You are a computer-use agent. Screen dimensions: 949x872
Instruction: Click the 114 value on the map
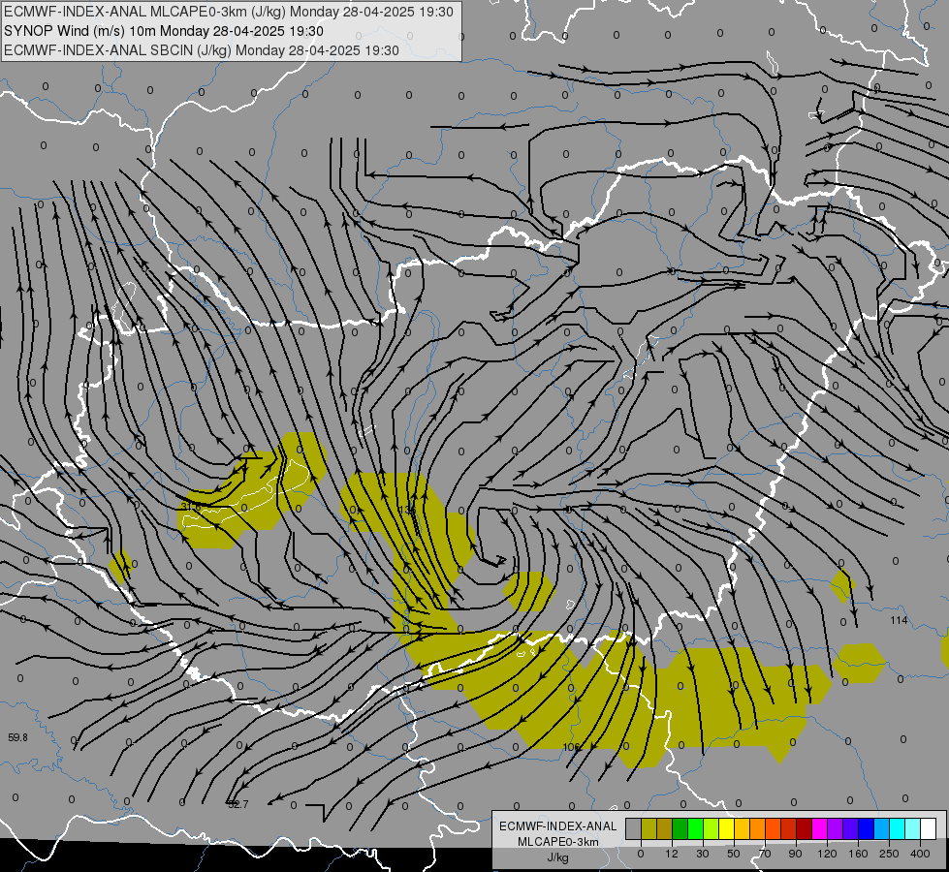click(x=899, y=620)
